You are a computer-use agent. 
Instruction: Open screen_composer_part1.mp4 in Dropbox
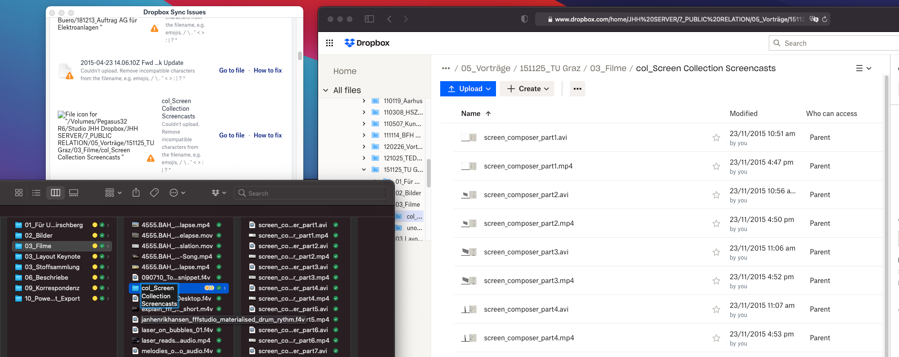pos(528,166)
